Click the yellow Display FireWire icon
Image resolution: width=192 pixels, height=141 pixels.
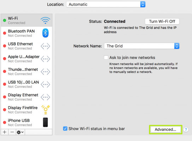click(46, 110)
